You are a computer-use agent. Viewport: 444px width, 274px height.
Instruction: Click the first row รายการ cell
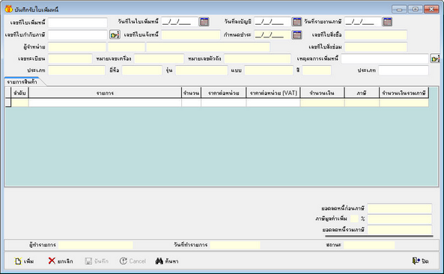tap(105, 103)
